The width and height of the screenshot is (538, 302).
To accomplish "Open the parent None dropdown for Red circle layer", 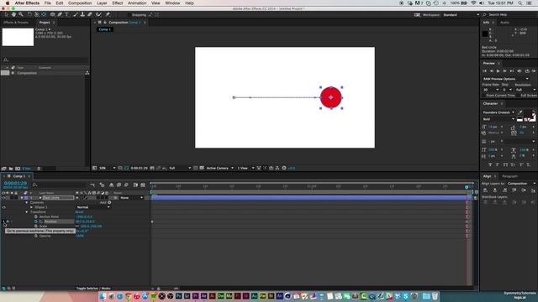I will tap(131, 198).
